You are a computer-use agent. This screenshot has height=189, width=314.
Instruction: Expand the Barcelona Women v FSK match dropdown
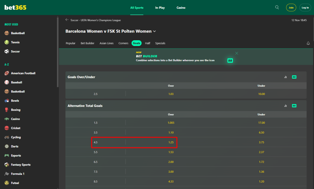coord(154,31)
